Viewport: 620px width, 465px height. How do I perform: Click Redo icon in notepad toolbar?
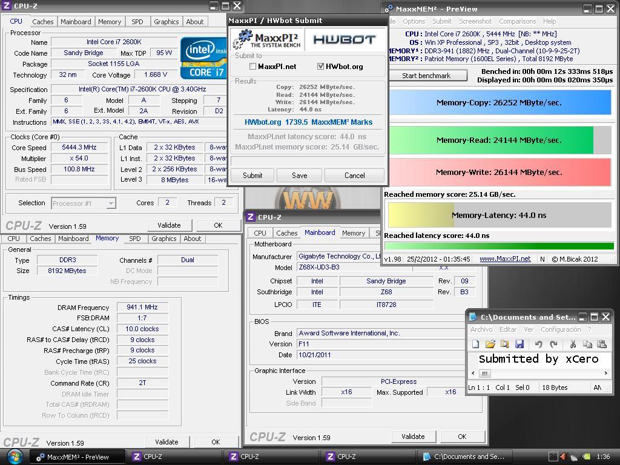(553, 344)
